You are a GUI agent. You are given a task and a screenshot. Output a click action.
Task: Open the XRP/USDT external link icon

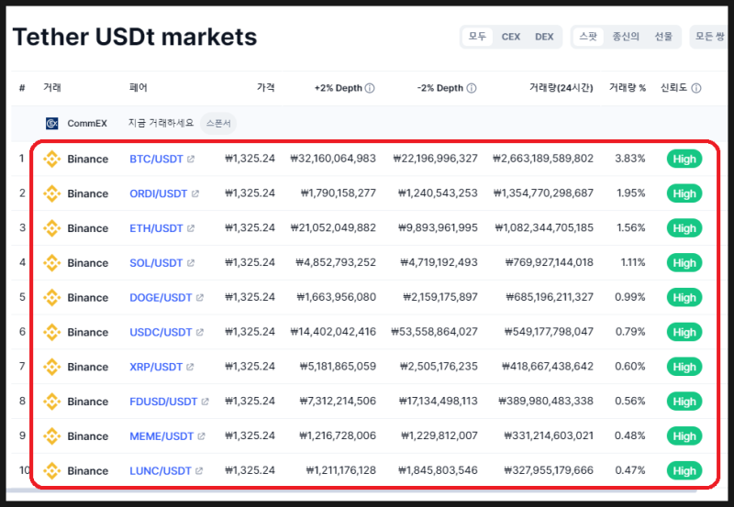coord(190,367)
